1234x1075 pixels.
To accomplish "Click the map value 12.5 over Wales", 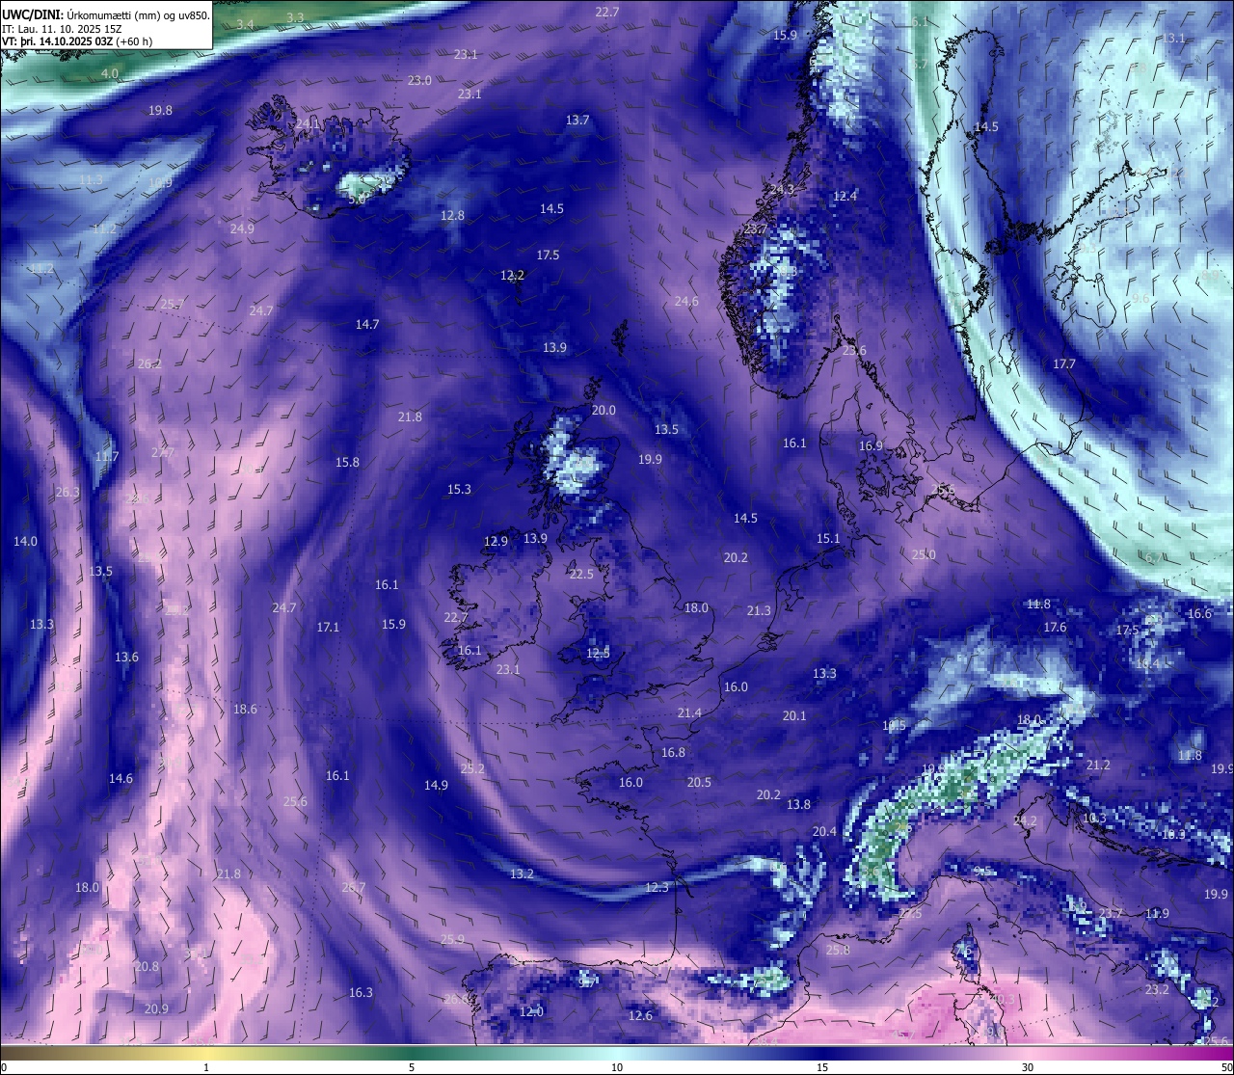I will (598, 653).
